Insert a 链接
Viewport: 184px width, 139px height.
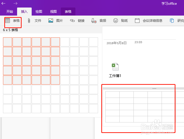[81, 21]
